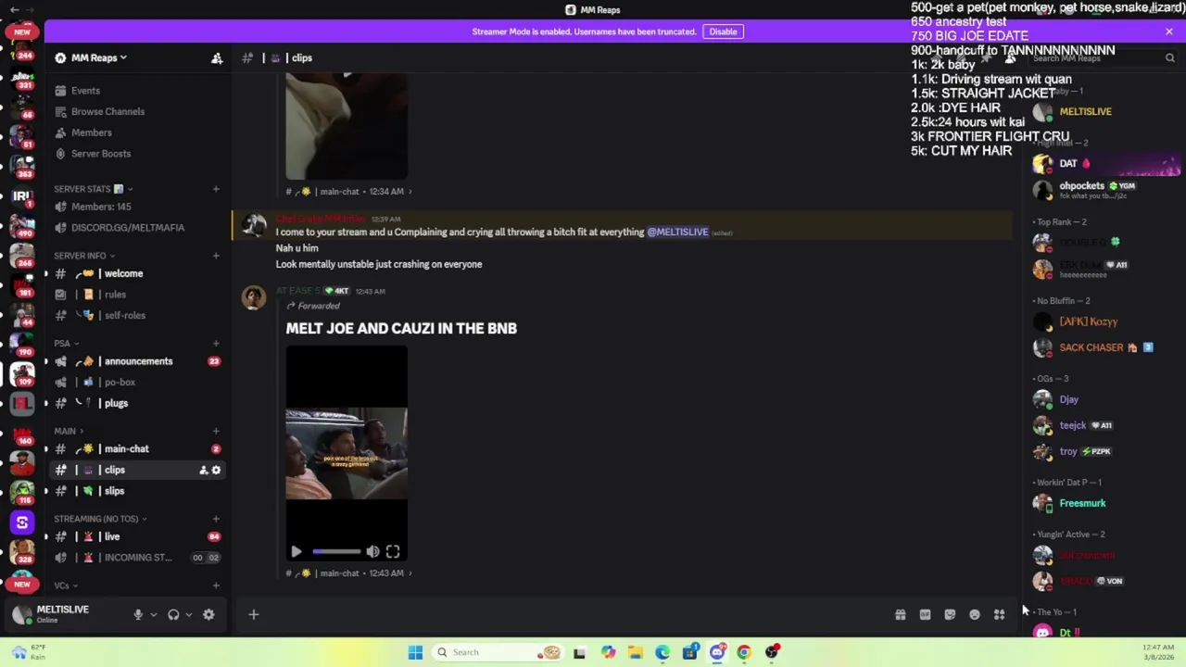
Task: Open the server icon with 490 badge
Action: click(22, 227)
